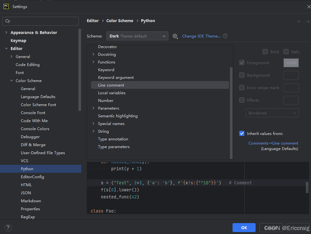Open the help question mark next to Change IDE Theme
The height and width of the screenshot is (234, 311).
[x=225, y=36]
